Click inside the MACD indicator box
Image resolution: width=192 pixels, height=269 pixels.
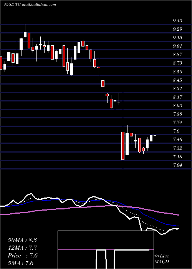point(106,250)
